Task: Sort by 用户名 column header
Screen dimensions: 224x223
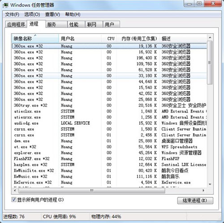Action: pos(80,39)
